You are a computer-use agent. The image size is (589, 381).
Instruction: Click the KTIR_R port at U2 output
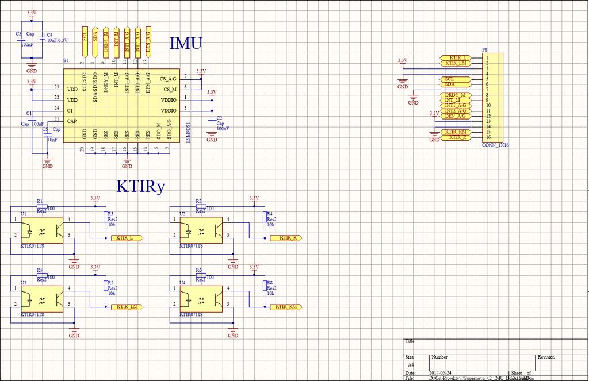pyautogui.click(x=286, y=238)
